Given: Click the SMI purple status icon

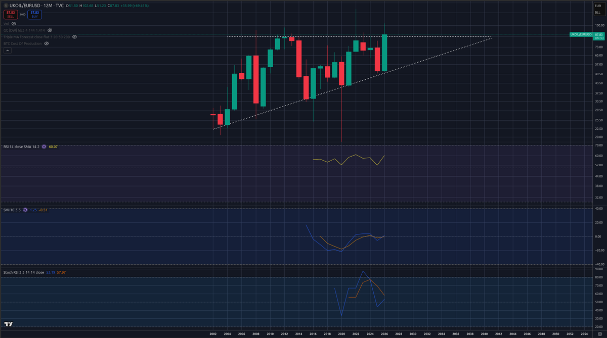Looking at the screenshot, I should pos(25,210).
